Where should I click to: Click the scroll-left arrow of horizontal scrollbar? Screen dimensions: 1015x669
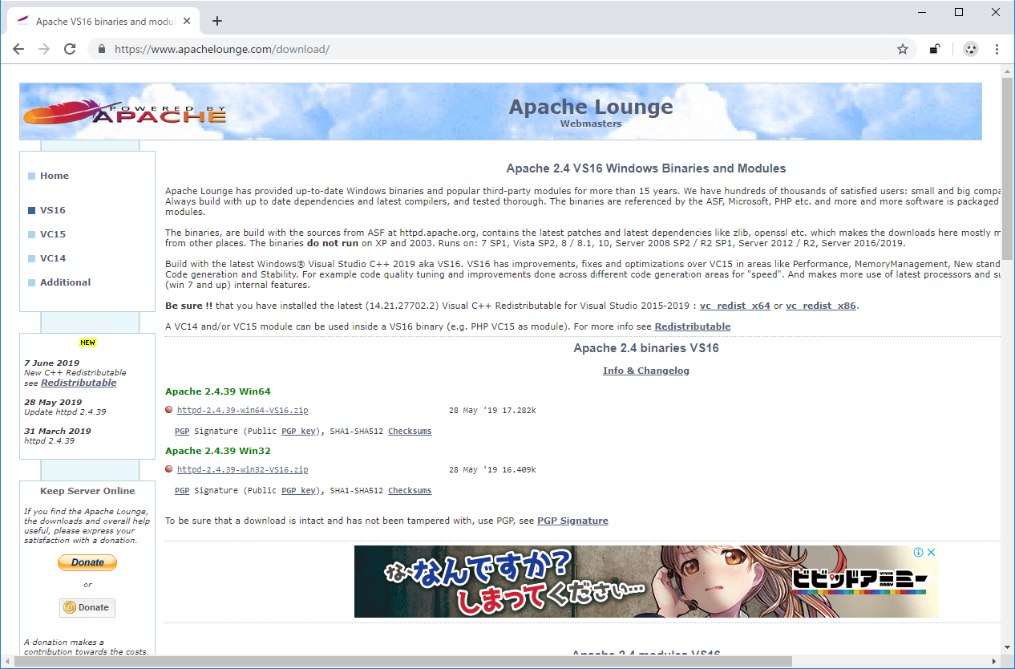coord(6,661)
